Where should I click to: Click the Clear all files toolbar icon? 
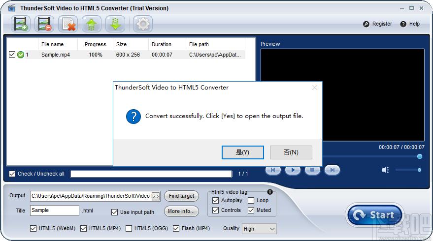tap(68, 24)
